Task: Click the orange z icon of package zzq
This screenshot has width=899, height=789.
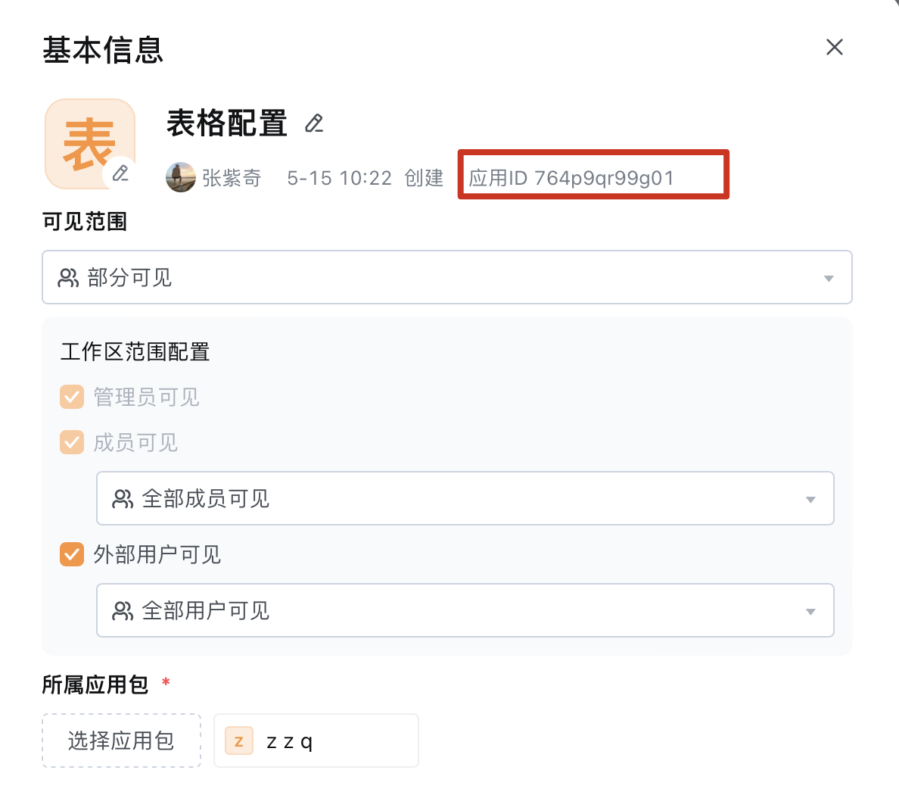Action: tap(239, 741)
